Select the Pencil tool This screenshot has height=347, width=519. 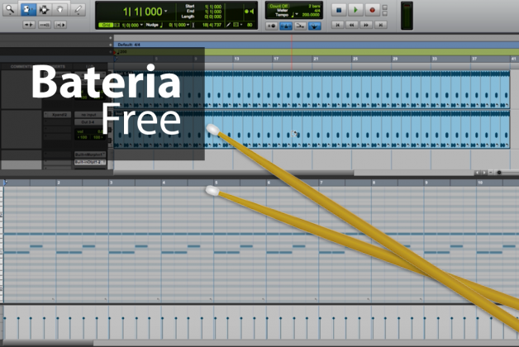click(78, 10)
